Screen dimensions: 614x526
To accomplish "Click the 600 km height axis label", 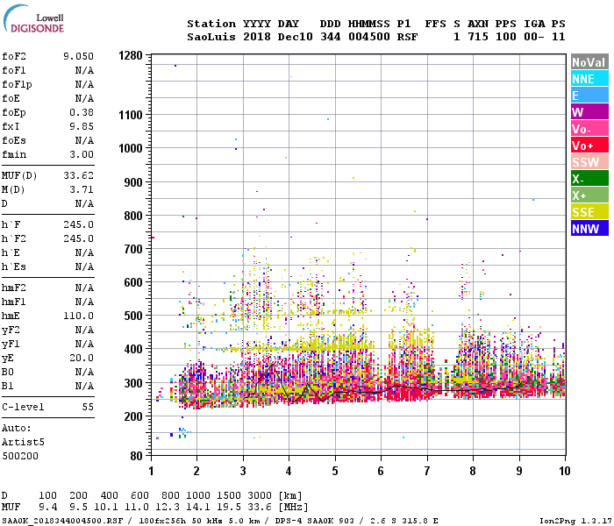I will point(133,282).
